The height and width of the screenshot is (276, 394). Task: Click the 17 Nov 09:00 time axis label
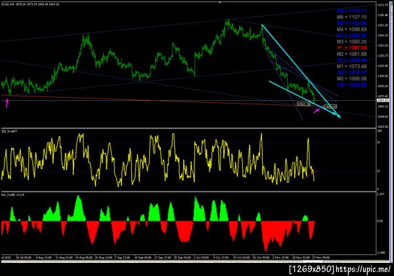pos(321,258)
